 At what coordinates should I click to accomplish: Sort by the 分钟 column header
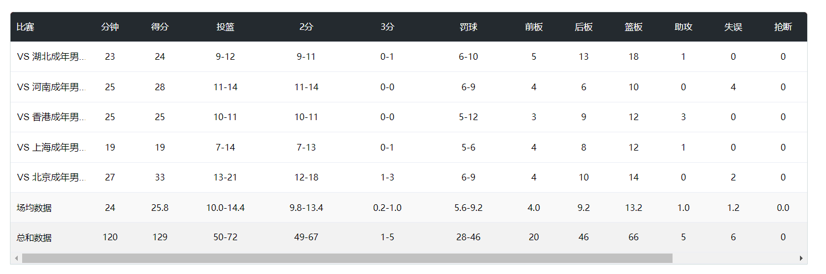[x=110, y=27]
